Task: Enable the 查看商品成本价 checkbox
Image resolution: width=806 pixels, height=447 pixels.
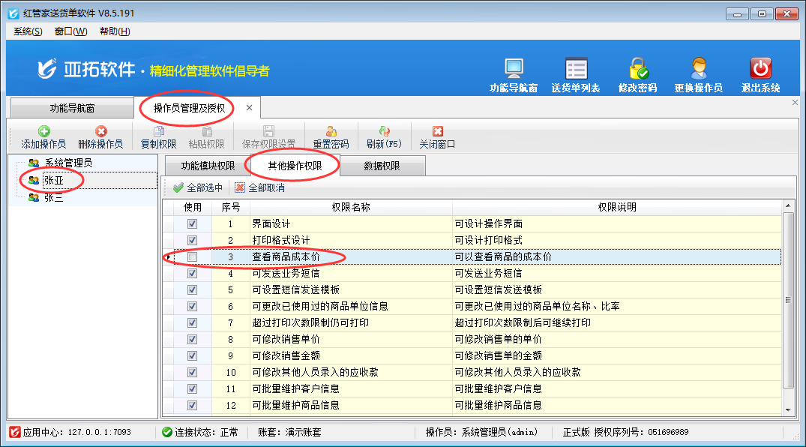Action: [193, 257]
